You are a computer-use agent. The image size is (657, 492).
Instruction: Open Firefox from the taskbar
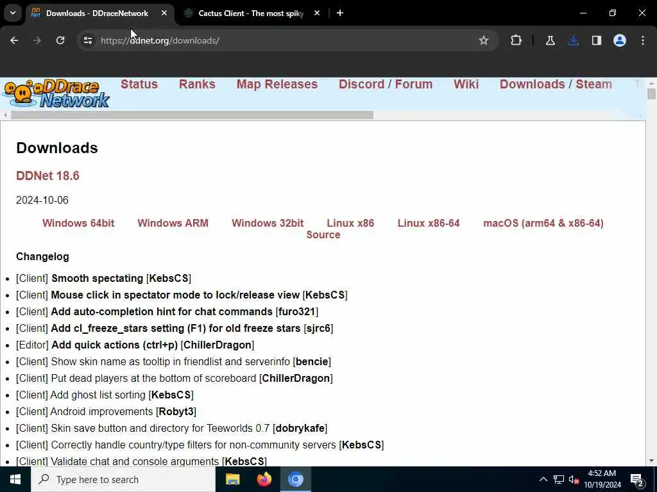pyautogui.click(x=264, y=479)
